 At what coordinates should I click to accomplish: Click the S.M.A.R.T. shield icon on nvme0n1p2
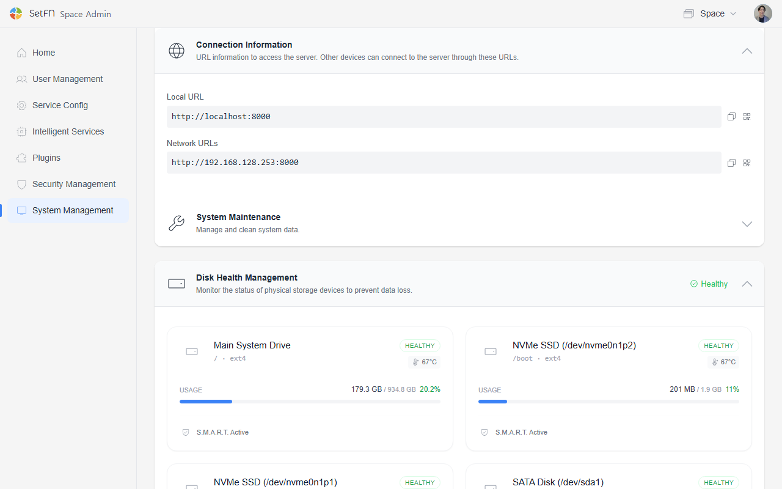(484, 432)
